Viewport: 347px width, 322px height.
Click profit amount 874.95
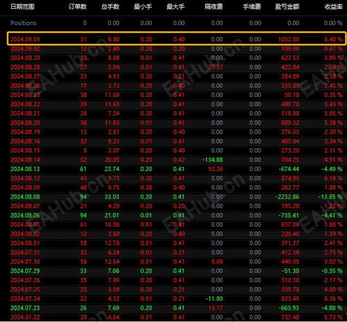coord(290,178)
